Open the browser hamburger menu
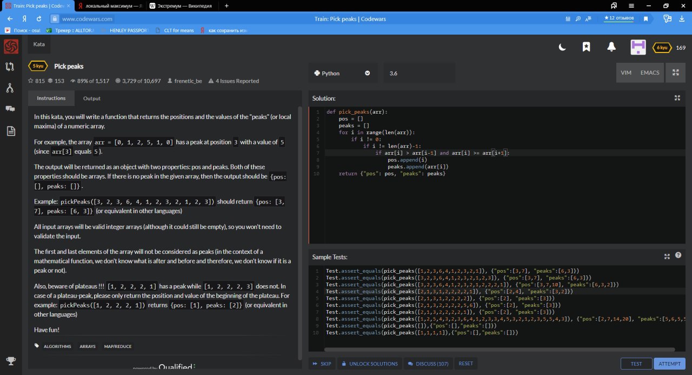Viewport: 692px width, 375px height. 631,5
